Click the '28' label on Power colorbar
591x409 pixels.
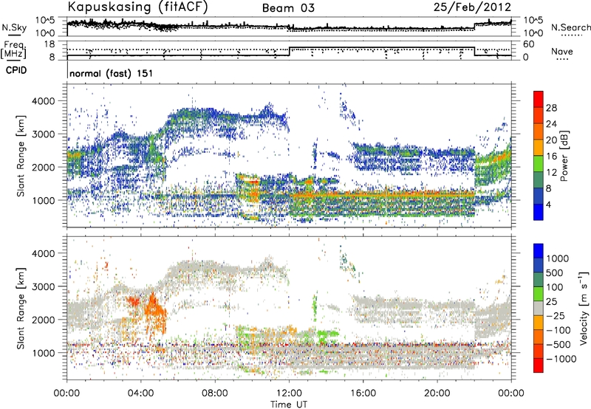(551, 108)
